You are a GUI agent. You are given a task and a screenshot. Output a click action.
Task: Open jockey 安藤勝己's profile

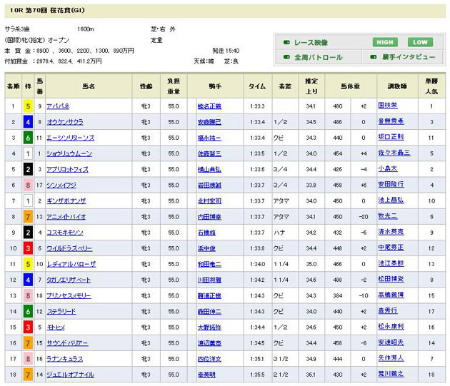point(209,122)
